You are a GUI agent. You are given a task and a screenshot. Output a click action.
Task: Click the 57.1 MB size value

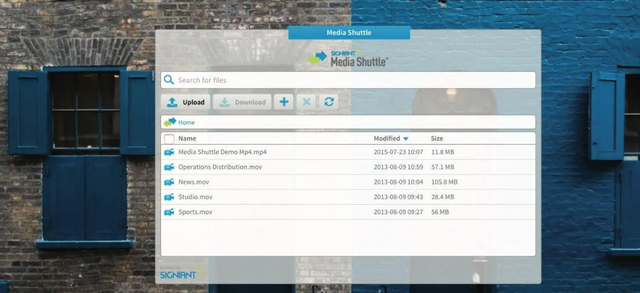(443, 167)
